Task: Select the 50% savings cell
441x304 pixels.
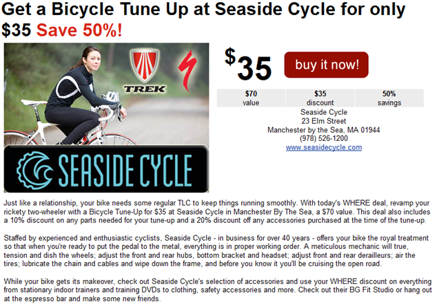Action: [389, 98]
